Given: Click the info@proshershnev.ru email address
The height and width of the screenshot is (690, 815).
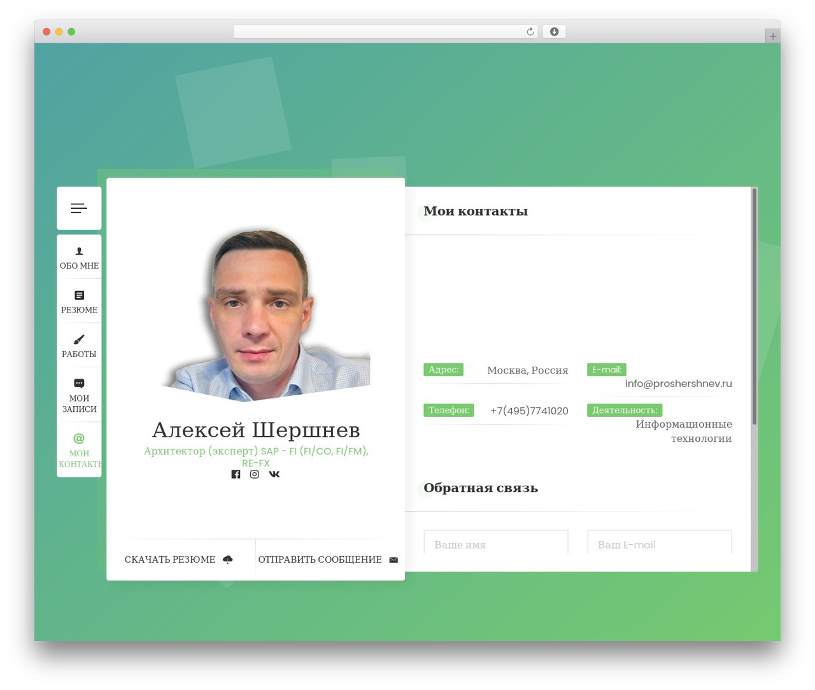Looking at the screenshot, I should coord(679,384).
